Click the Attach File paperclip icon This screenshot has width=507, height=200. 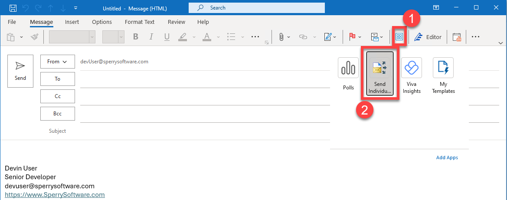coord(281,37)
